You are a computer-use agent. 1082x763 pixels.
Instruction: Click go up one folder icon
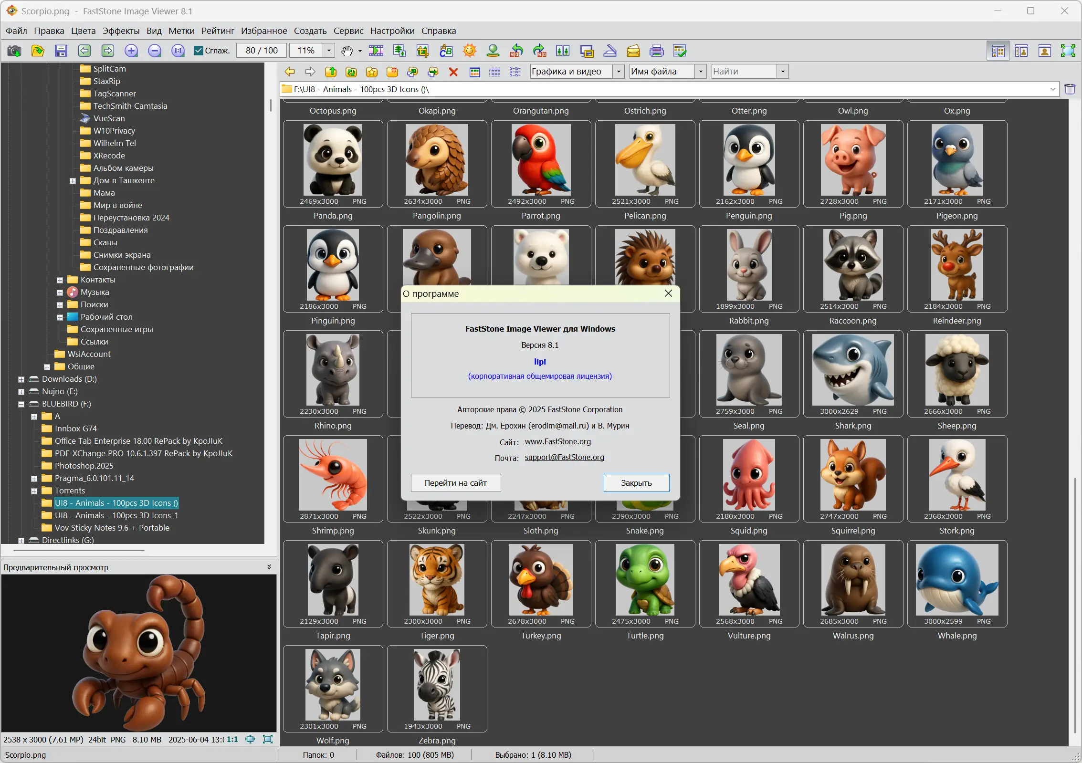pyautogui.click(x=330, y=72)
